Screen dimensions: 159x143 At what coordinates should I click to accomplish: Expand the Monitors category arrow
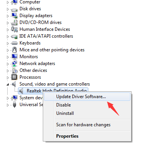(x=8, y=57)
